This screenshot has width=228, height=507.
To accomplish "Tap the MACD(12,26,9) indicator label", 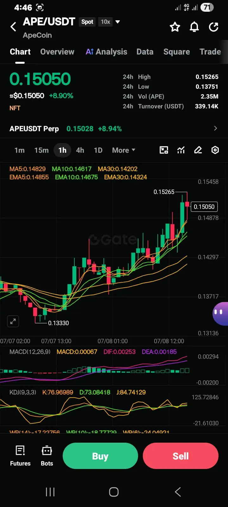I will (30, 352).
